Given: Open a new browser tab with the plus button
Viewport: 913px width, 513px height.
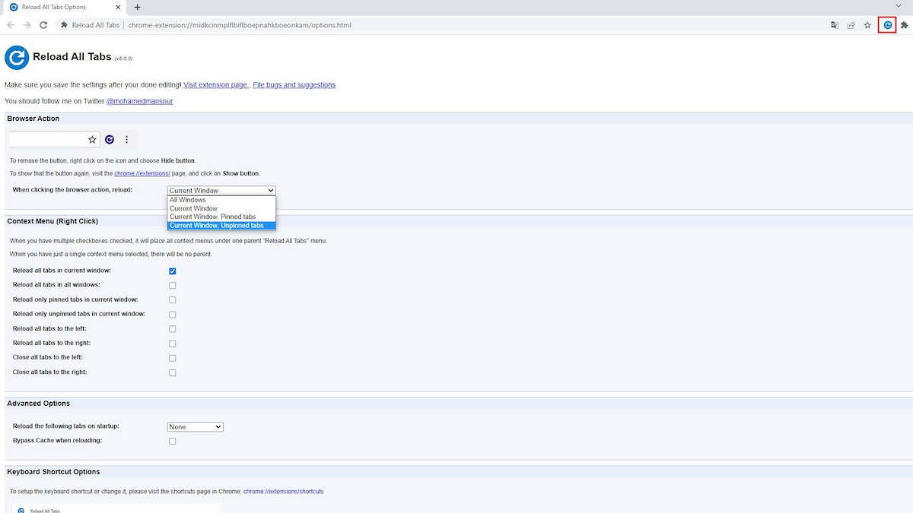Looking at the screenshot, I should 135,8.
